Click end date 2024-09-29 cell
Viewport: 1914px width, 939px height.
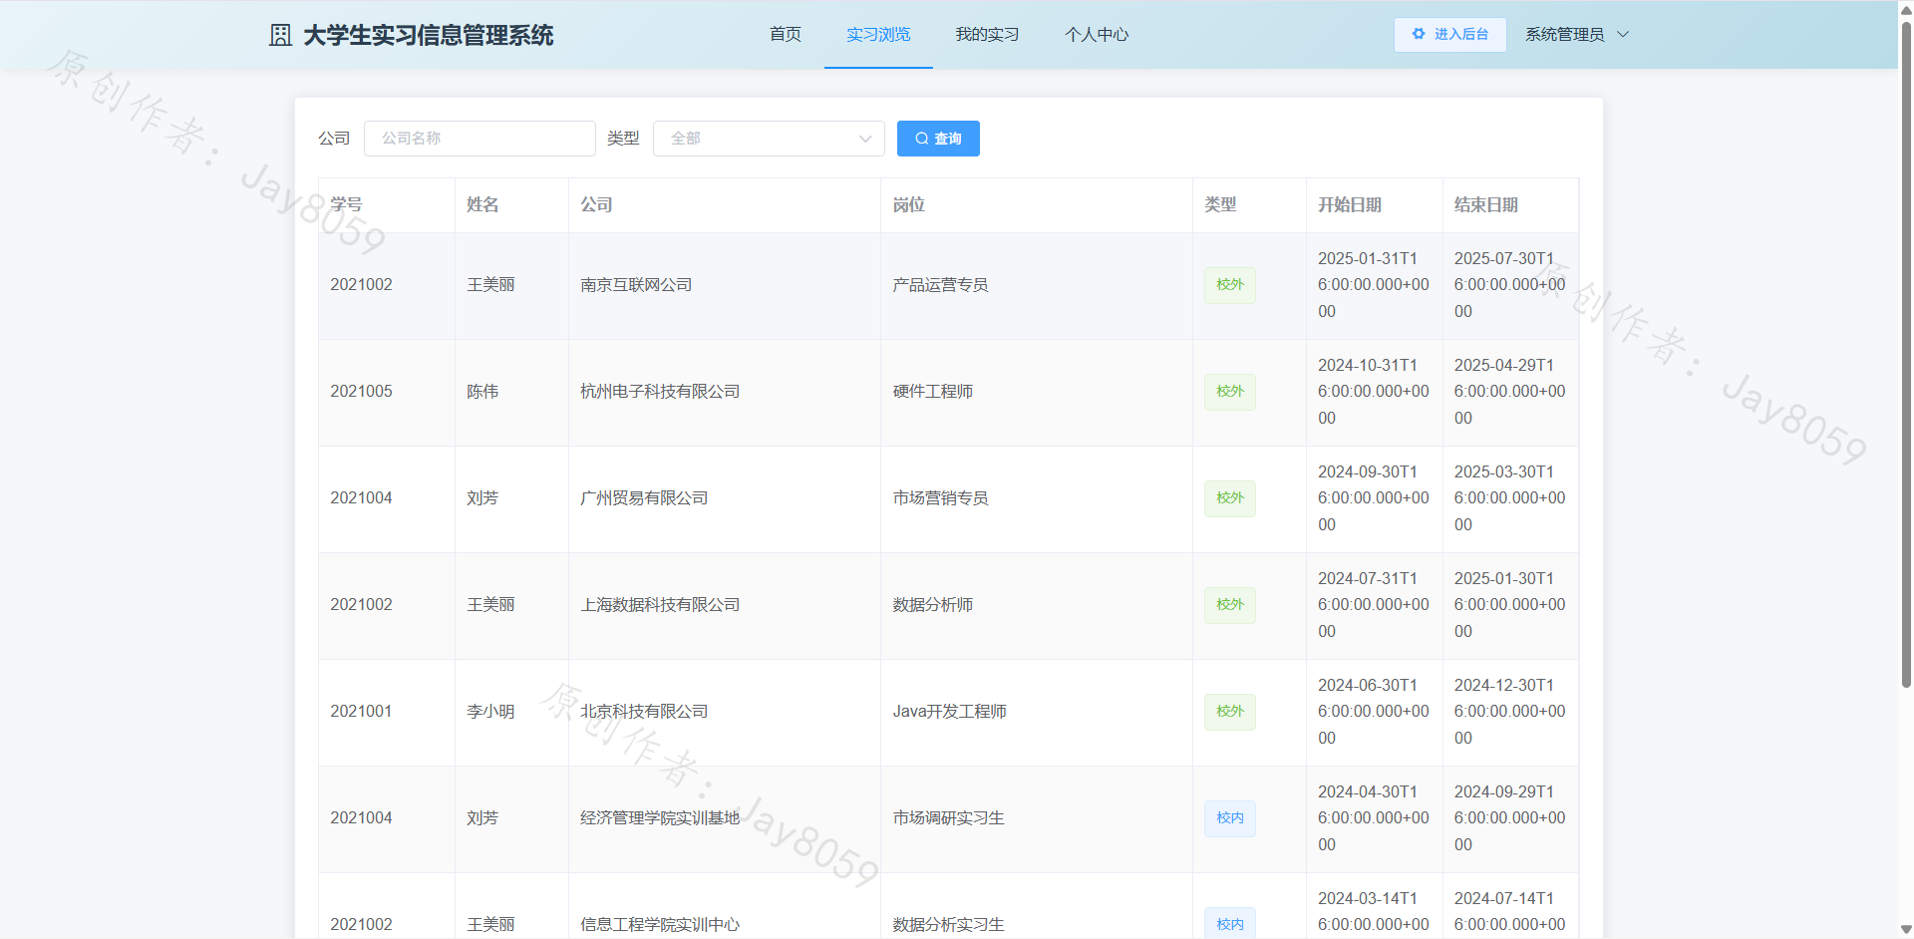[x=1510, y=818]
